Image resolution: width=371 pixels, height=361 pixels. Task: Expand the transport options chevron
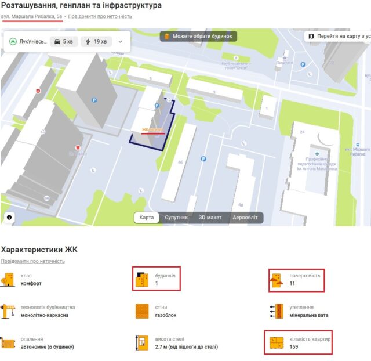tap(120, 42)
